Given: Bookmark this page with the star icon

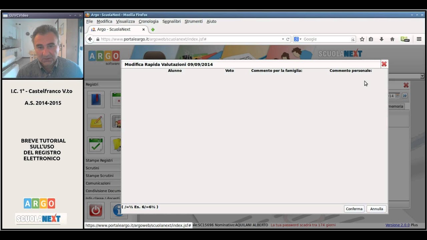Looking at the screenshot, I should 362,39.
